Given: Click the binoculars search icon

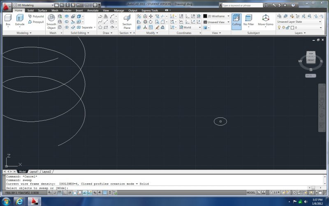Looking at the screenshot, I should (x=266, y=5).
